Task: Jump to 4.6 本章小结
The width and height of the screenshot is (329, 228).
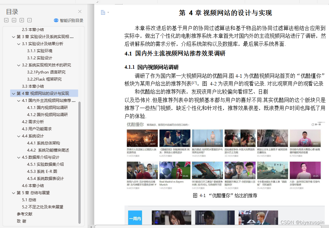Action: tap(33, 186)
